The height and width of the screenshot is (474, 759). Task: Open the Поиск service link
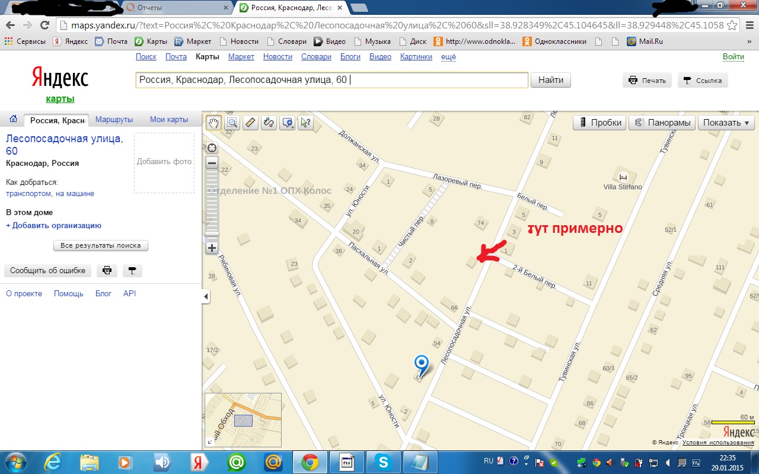click(146, 57)
